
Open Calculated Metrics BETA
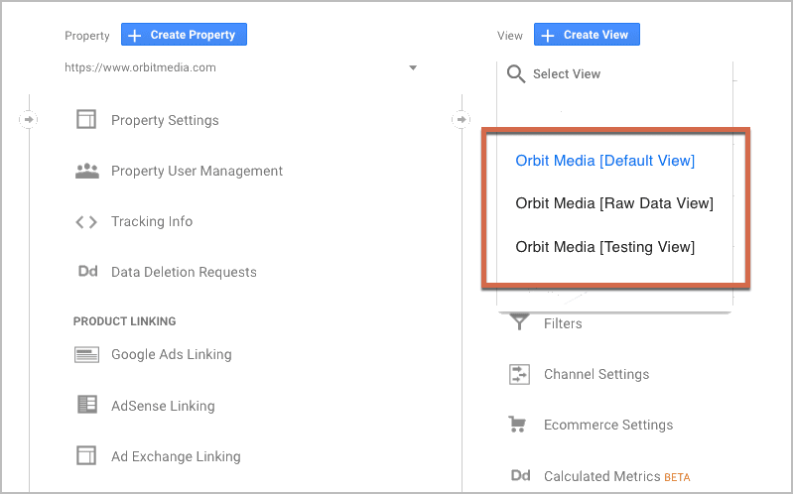tap(617, 476)
